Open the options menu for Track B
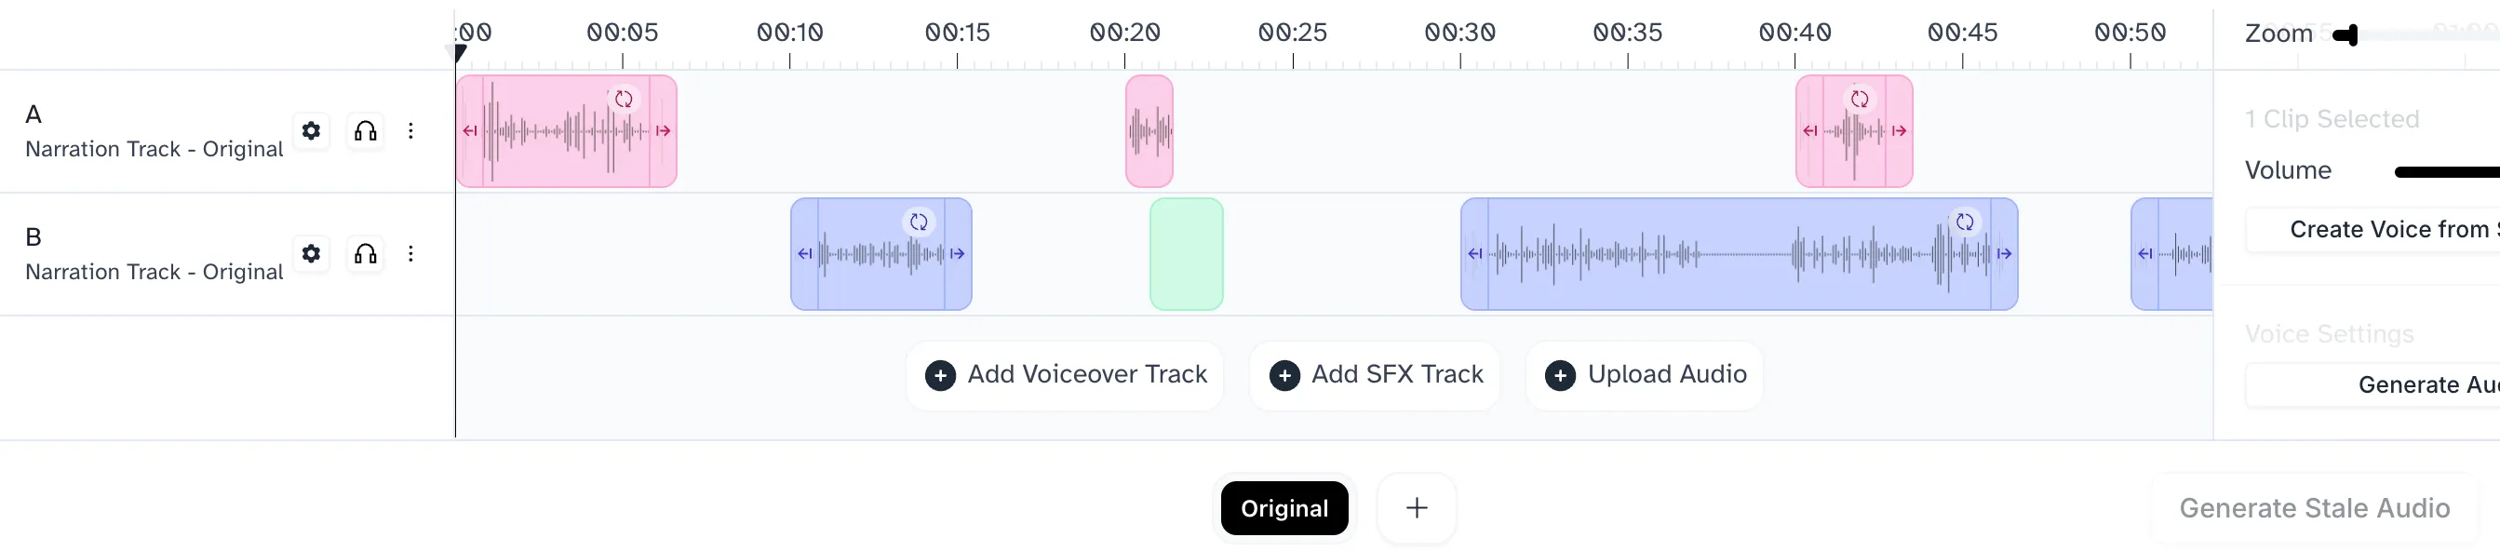This screenshot has height=551, width=2500. [x=411, y=253]
